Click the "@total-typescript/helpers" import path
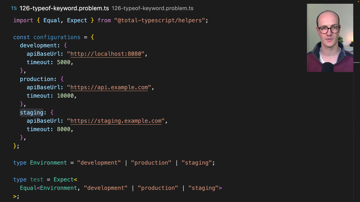The image size is (360, 202). (159, 20)
